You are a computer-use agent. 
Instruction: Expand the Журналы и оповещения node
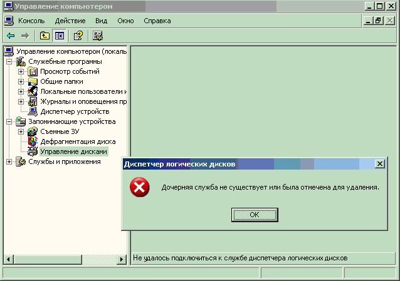point(21,101)
